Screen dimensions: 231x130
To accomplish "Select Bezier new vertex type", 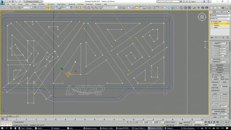I will tap(219, 77).
